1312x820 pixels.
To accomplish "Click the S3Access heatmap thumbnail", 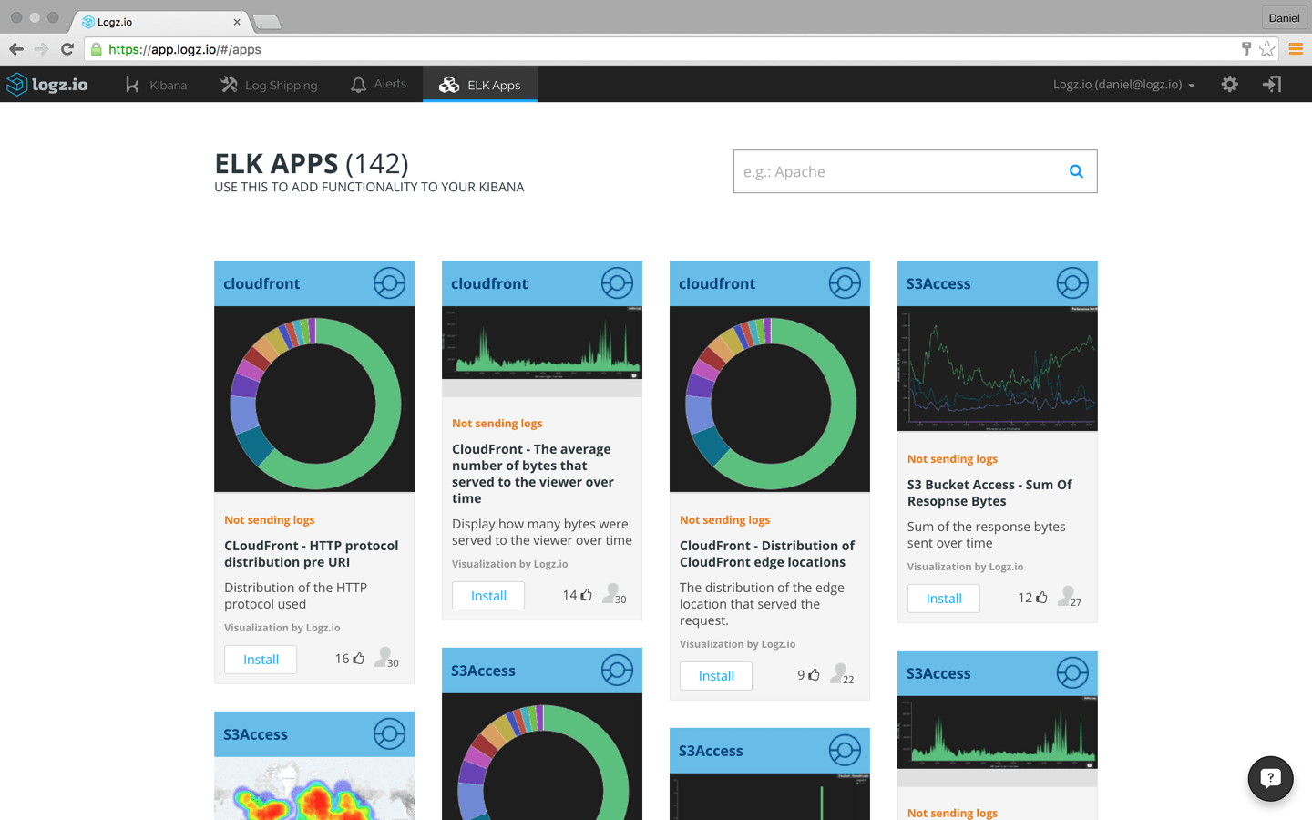I will tap(314, 793).
